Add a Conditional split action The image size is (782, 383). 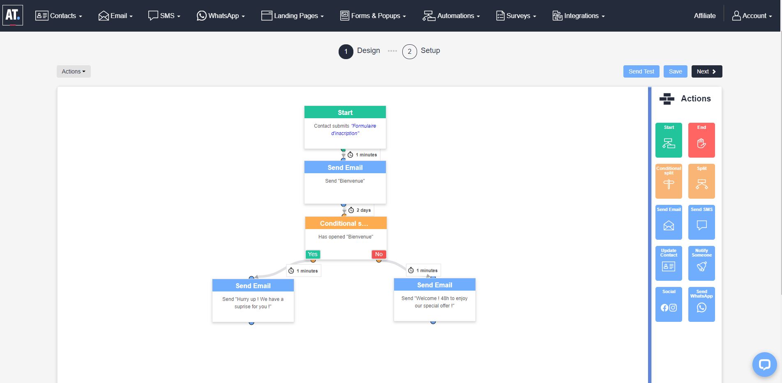pos(668,181)
